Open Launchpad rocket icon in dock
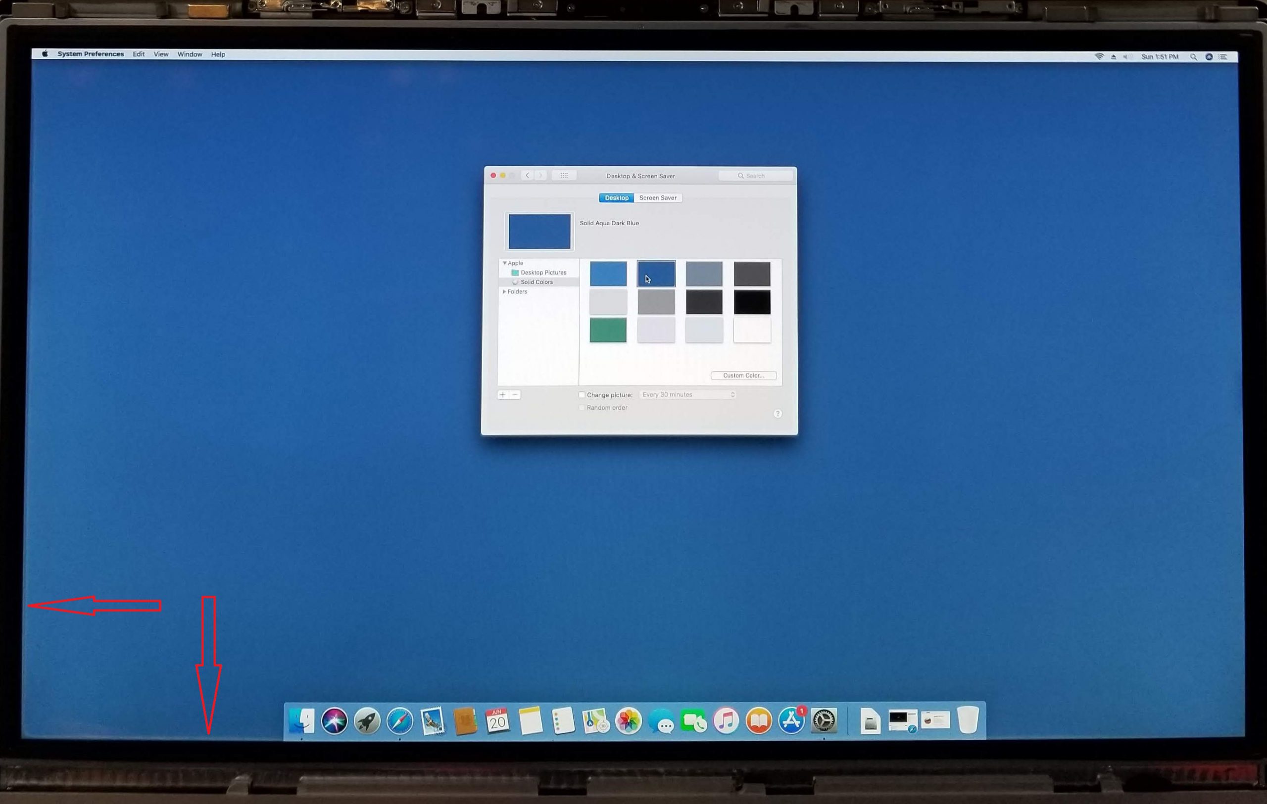This screenshot has height=804, width=1267. click(367, 720)
